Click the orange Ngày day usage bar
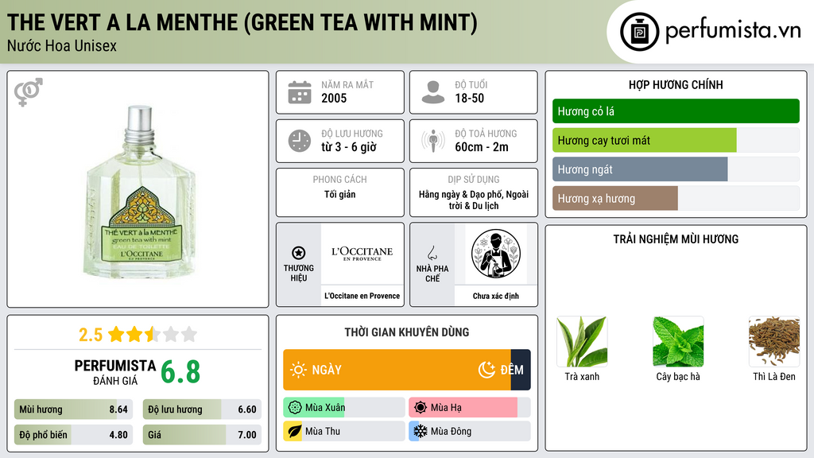The width and height of the screenshot is (814, 458). click(397, 370)
